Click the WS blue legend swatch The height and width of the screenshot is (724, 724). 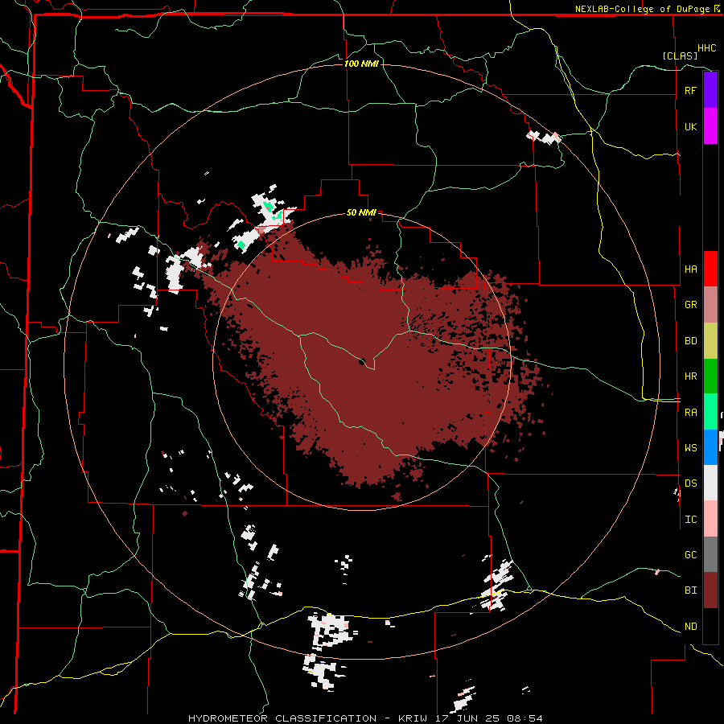pos(710,447)
